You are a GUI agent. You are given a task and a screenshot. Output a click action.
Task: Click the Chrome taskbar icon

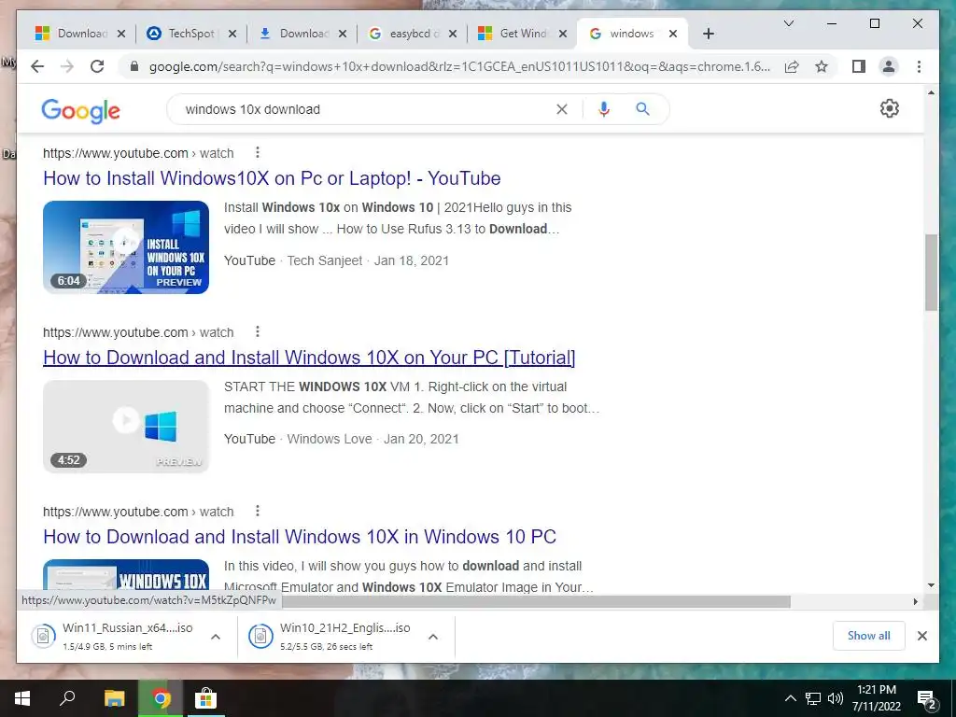pos(161,698)
